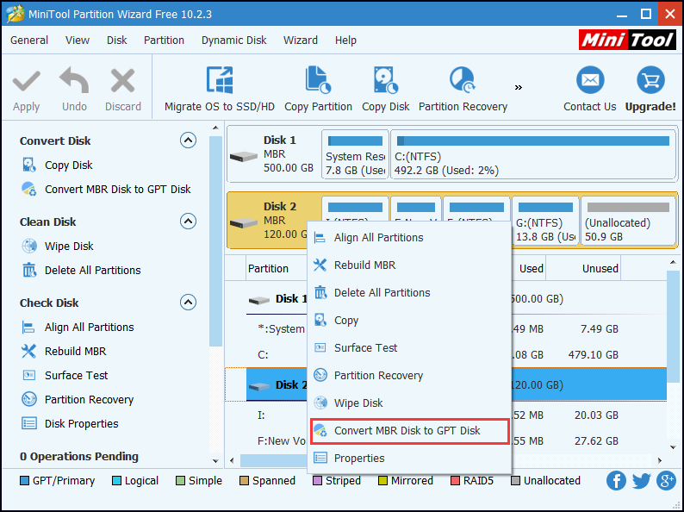The width and height of the screenshot is (684, 512).
Task: Click the left sidebar vertical scrollbar
Action: [215, 241]
